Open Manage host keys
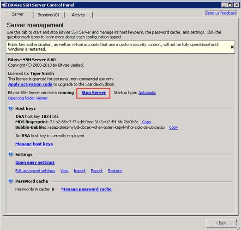Image resolution: width=241 pixels, height=230 pixels. tap(34, 144)
